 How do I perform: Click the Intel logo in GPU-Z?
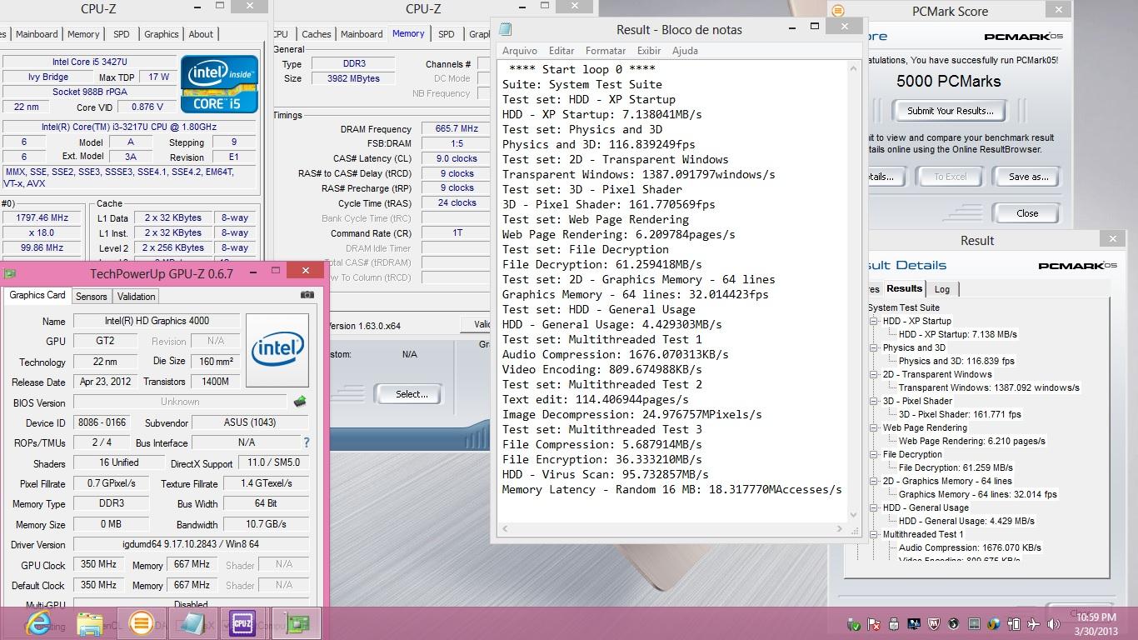tap(277, 349)
